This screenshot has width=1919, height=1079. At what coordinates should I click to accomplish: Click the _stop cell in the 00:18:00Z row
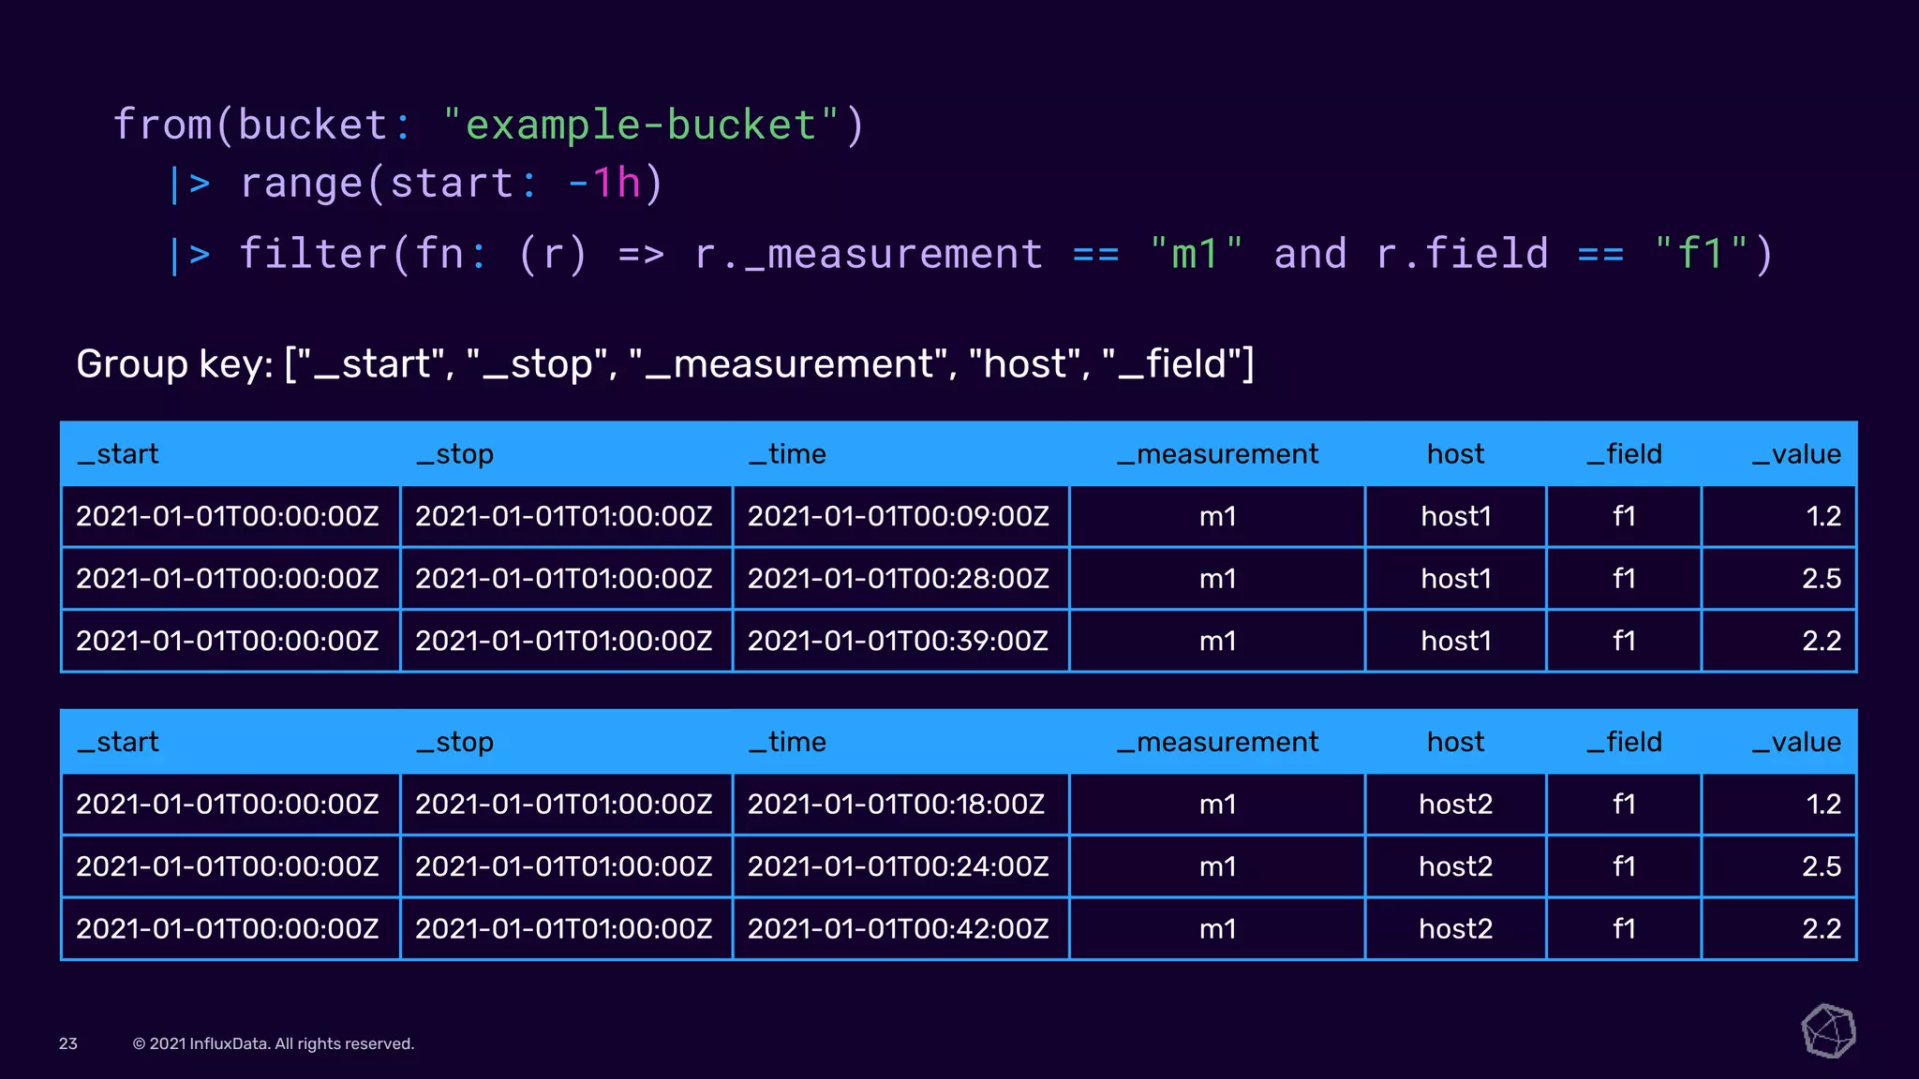click(564, 804)
